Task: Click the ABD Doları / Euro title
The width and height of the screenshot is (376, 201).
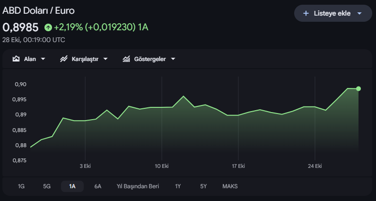Action: (x=39, y=11)
